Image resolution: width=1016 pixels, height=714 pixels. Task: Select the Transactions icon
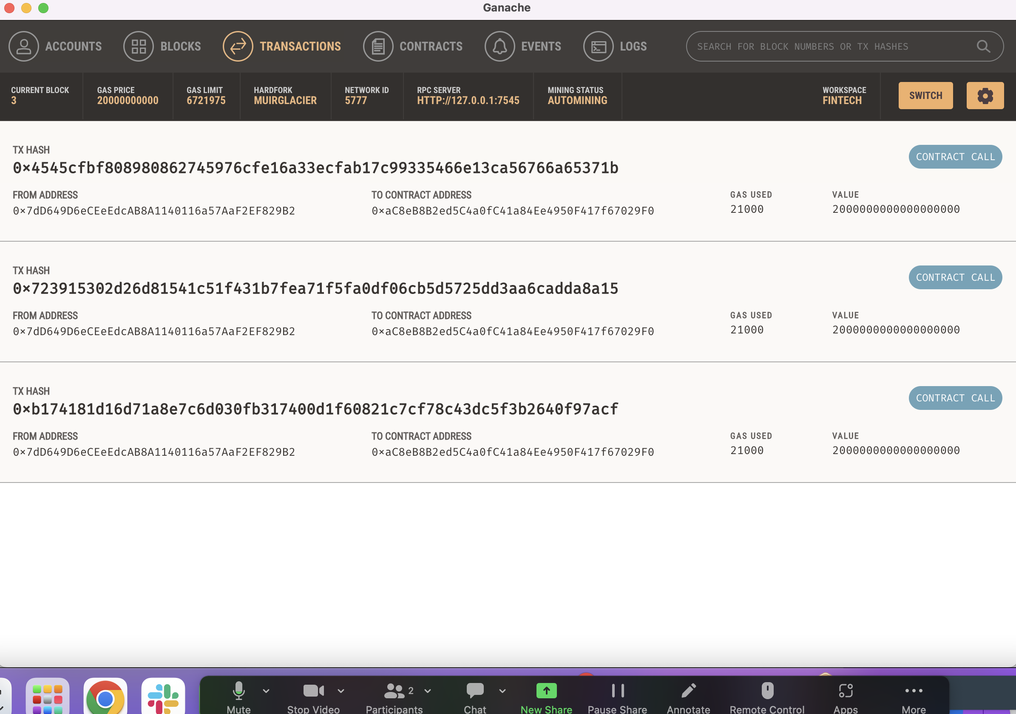[238, 46]
